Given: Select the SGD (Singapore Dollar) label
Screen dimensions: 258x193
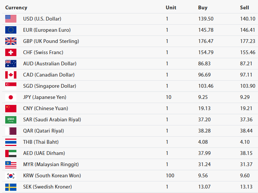Looking at the screenshot, I should point(50,86).
